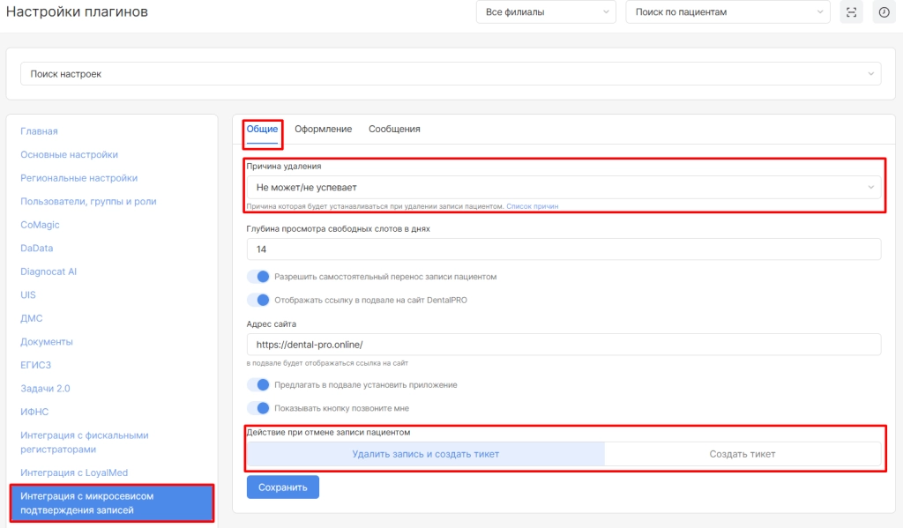The image size is (903, 528).
Task: Turn off the 'call me' button toggle
Action: coord(257,408)
